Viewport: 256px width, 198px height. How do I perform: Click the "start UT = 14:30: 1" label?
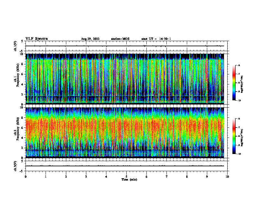[x=156, y=39]
